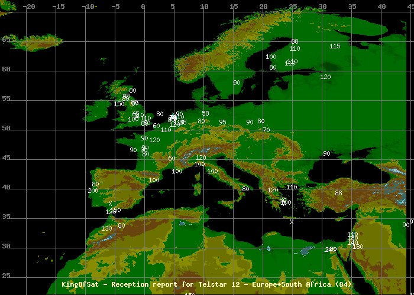This screenshot has height=295, width=414.
Task: Click the 70 value near the Carpathians
Action: click(x=266, y=130)
